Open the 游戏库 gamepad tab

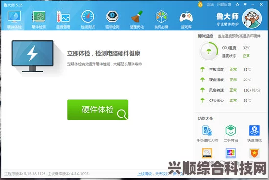(x=186, y=20)
